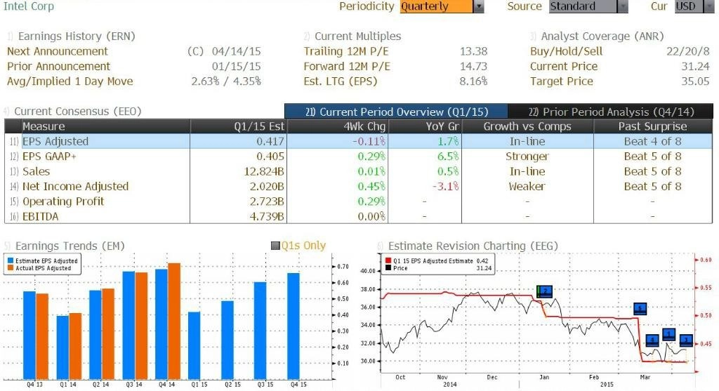Viewport: 719px width, 391px height.
Task: Open Earnings Trends (EM) section
Action: point(70,246)
